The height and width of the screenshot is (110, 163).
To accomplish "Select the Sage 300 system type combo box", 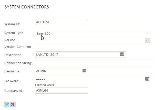I will pos(93,34).
